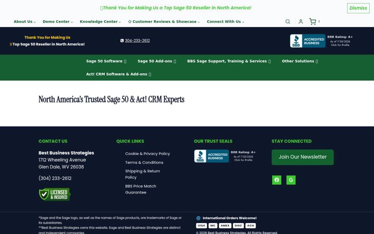This screenshot has height=234, width=374.
Task: Click the green Top Sage 50 Reseller announcement text
Action: pyautogui.click(x=176, y=8)
